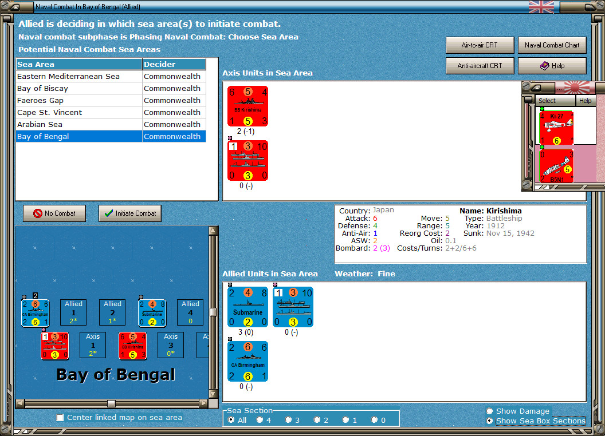Click Allied 4 sea box section on map
This screenshot has width=605, height=436.
[190, 312]
